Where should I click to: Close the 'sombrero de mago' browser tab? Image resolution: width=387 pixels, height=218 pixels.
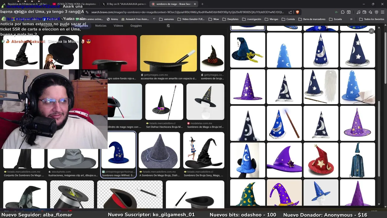click(x=195, y=4)
